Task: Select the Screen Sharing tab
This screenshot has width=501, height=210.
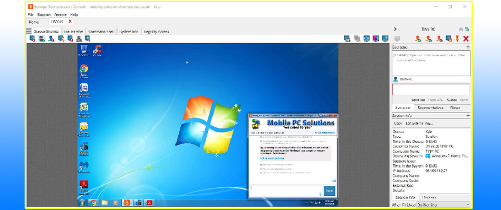Action: (x=46, y=32)
